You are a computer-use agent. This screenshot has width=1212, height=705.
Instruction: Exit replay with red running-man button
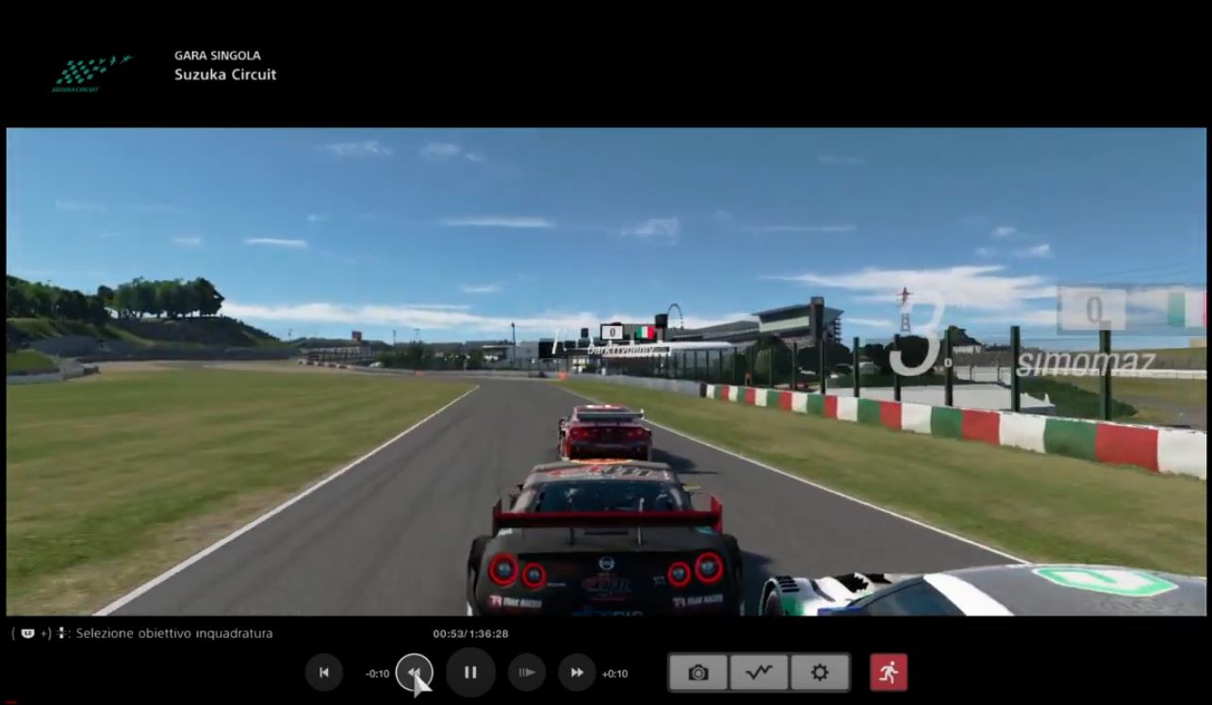(x=889, y=673)
